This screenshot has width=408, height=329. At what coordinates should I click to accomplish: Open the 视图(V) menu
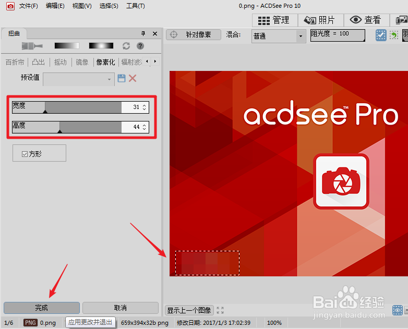82,6
